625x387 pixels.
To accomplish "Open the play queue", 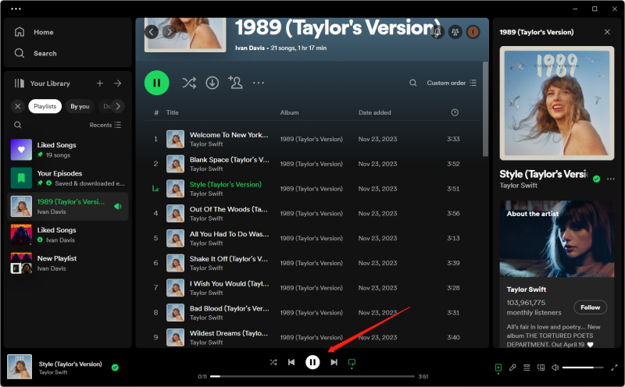I will pos(527,368).
